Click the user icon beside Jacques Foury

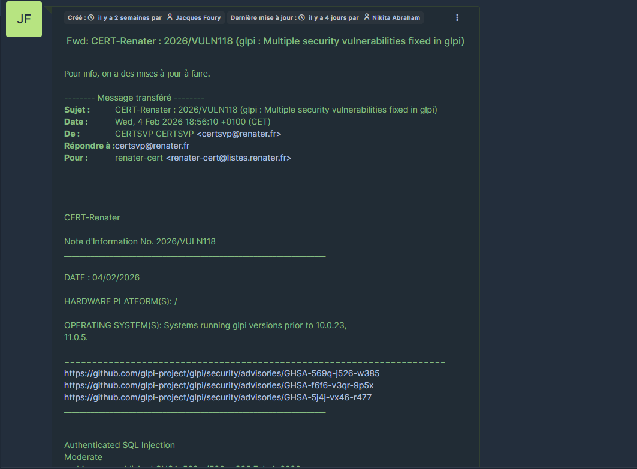pyautogui.click(x=170, y=17)
